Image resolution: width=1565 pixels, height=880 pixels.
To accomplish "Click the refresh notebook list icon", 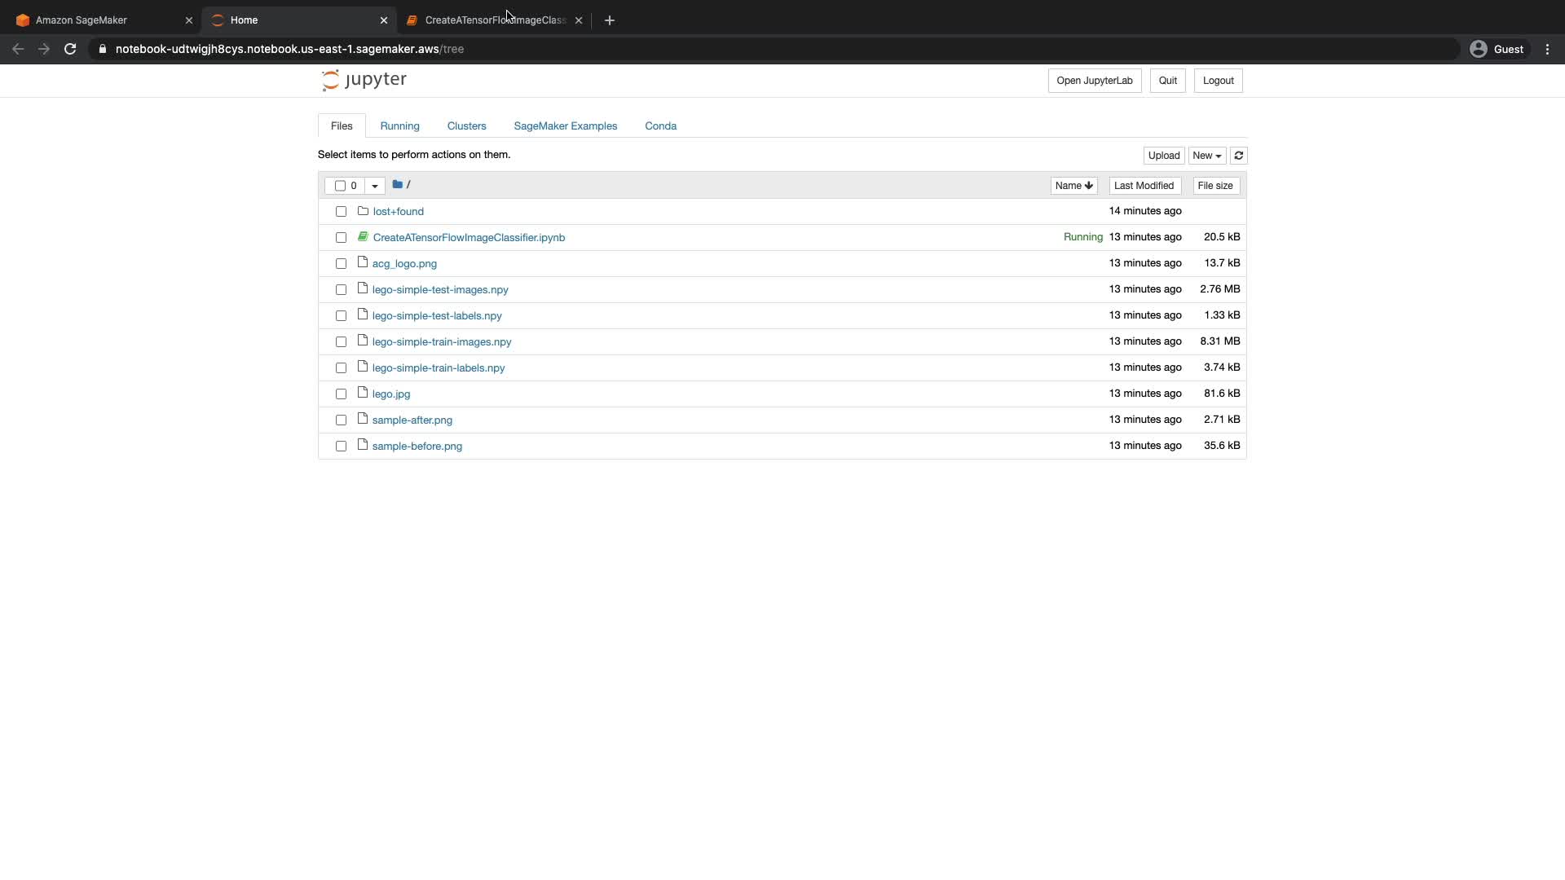I will 1238,156.
